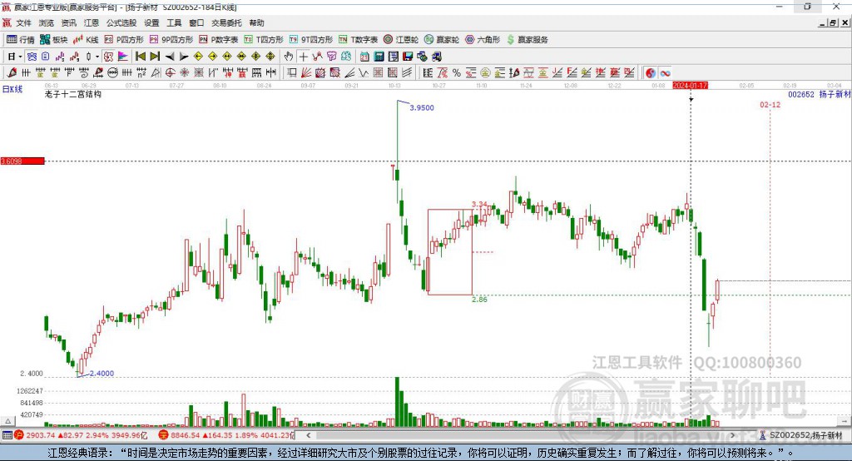The height and width of the screenshot is (461, 852).
Task: Click the horizontal scrollbar right arrow
Action: point(732,435)
